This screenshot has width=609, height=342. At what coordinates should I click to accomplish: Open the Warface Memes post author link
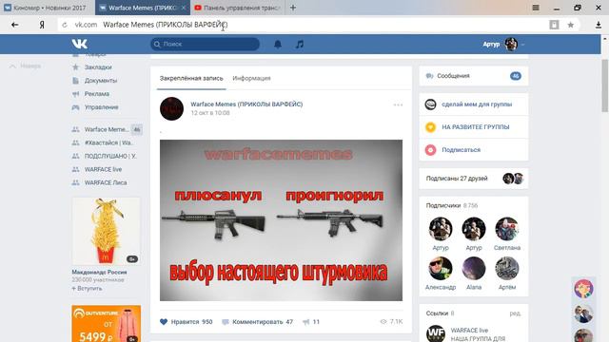[x=246, y=104]
